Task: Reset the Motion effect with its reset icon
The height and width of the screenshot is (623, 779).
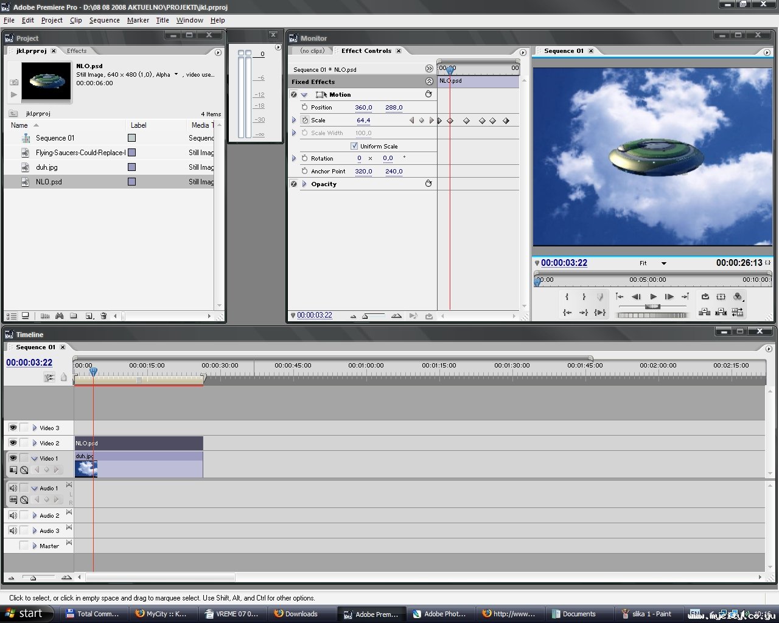Action: pos(428,94)
